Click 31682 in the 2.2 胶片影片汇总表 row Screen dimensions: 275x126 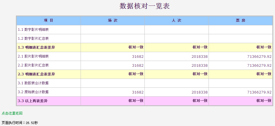138,65
